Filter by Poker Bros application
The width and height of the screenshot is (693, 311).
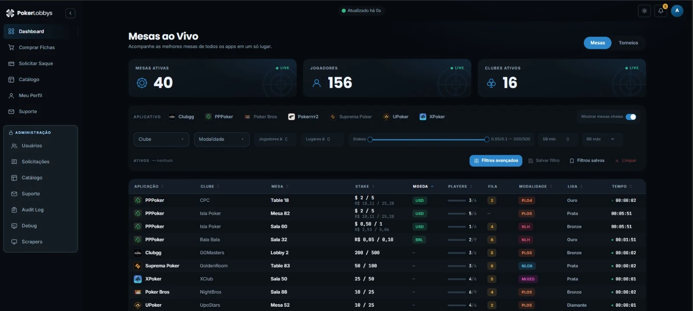[x=261, y=117]
